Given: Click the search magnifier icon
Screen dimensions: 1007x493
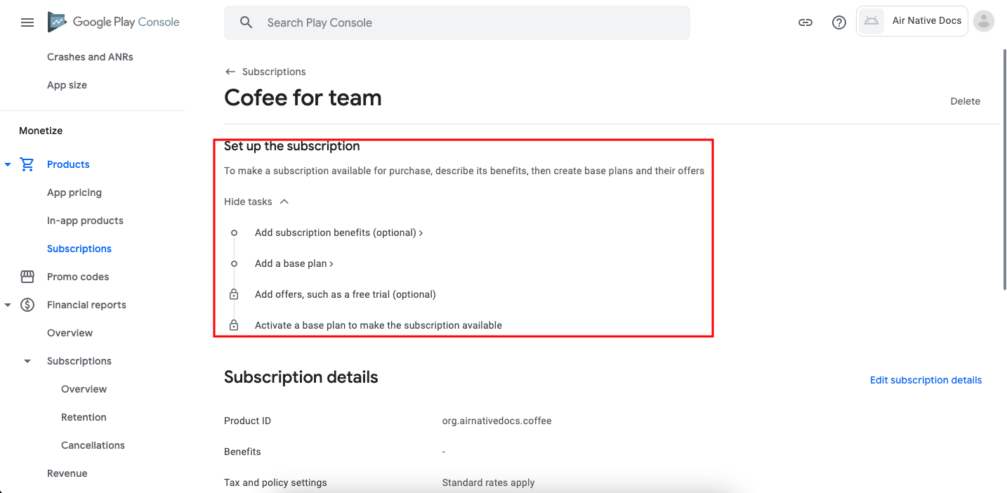Looking at the screenshot, I should click(x=246, y=22).
